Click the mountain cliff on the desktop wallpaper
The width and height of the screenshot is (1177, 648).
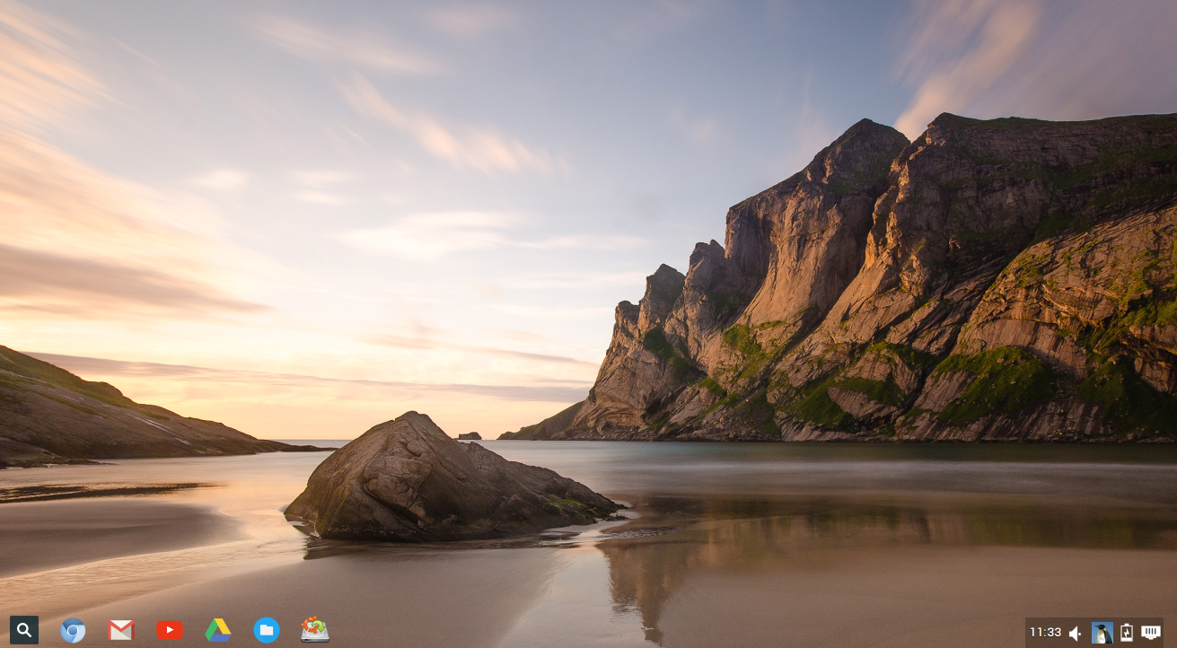point(898,287)
